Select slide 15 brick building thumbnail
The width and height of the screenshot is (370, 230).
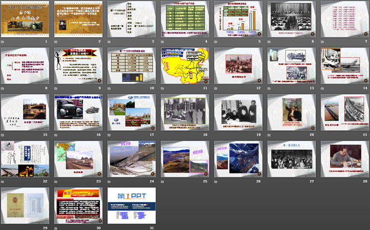pos(25,112)
